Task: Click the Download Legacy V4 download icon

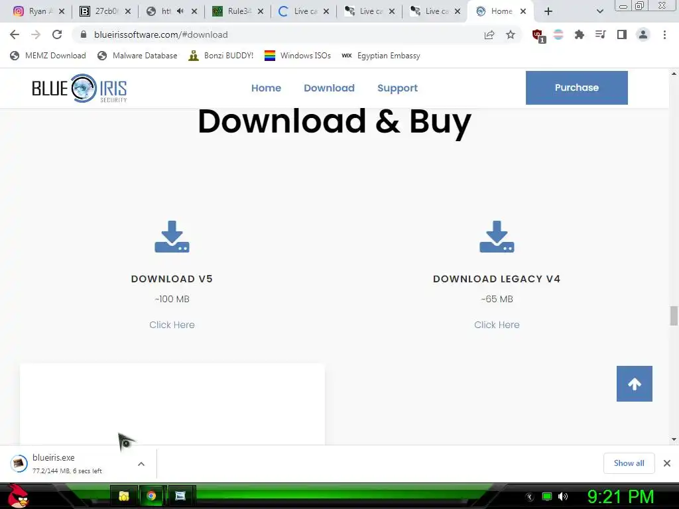Action: (x=497, y=237)
